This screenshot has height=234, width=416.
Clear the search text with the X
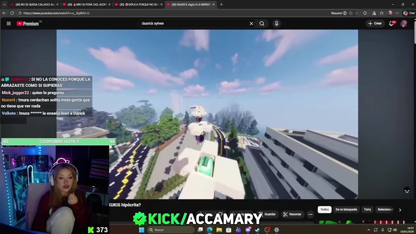[x=251, y=23]
